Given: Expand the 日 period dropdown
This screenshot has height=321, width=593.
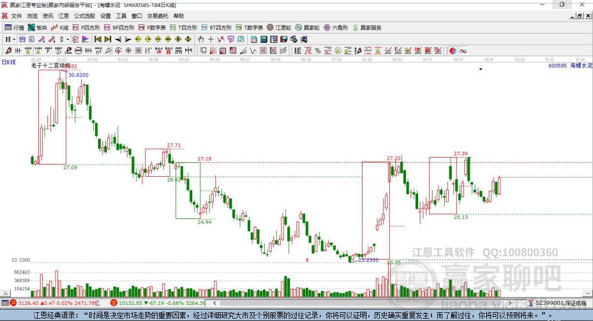Looking at the screenshot, I should coord(10,39).
